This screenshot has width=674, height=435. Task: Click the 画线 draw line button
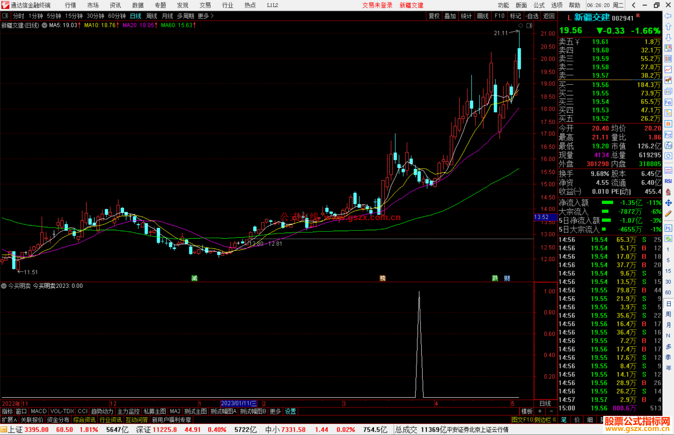(482, 16)
